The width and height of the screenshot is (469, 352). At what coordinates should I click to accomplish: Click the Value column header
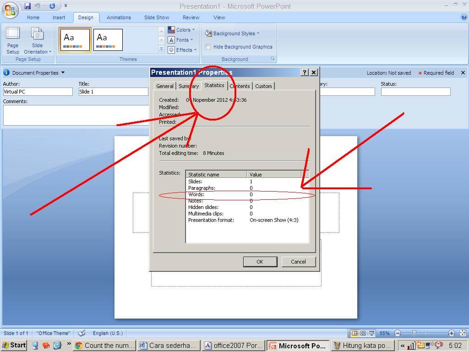274,175
